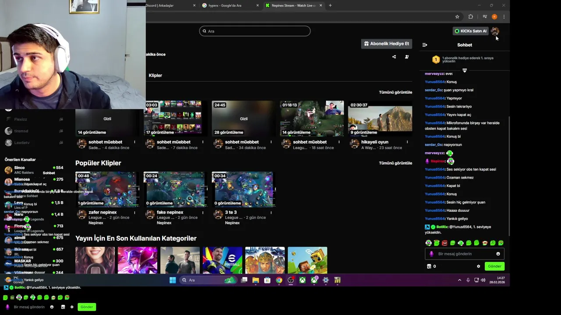Open the Chrome three-dot menu
The image size is (561, 315).
coord(504,17)
